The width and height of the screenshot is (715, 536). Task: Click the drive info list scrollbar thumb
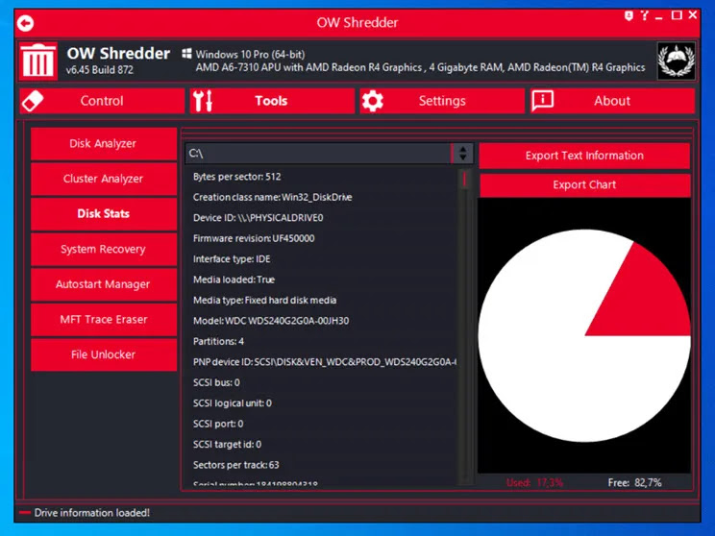click(x=465, y=179)
